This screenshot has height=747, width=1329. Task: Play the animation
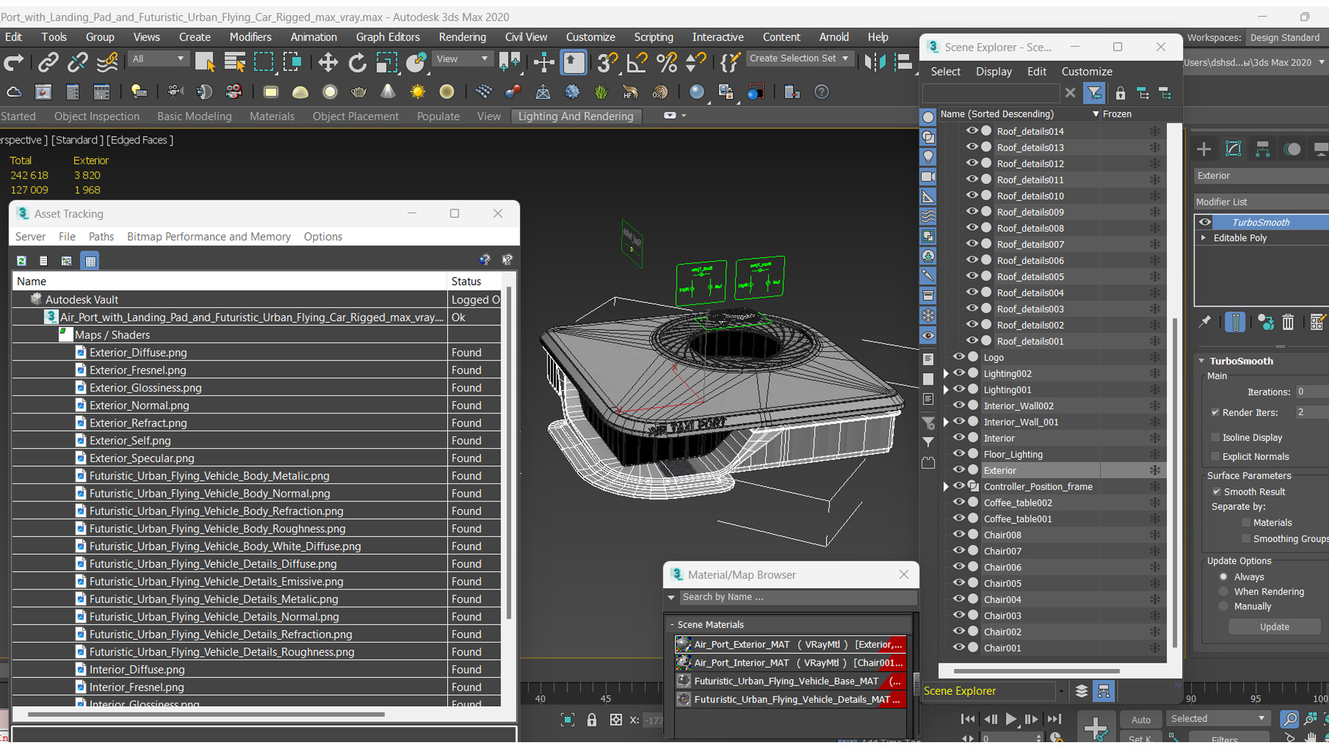1010,719
